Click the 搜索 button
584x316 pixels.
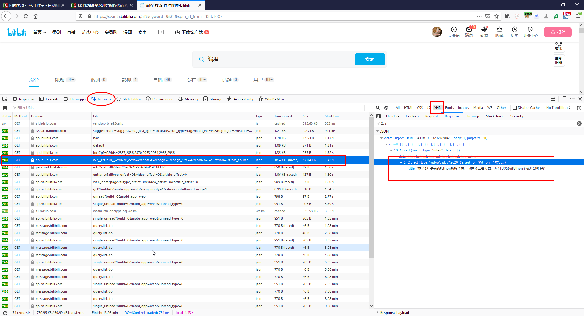point(370,59)
